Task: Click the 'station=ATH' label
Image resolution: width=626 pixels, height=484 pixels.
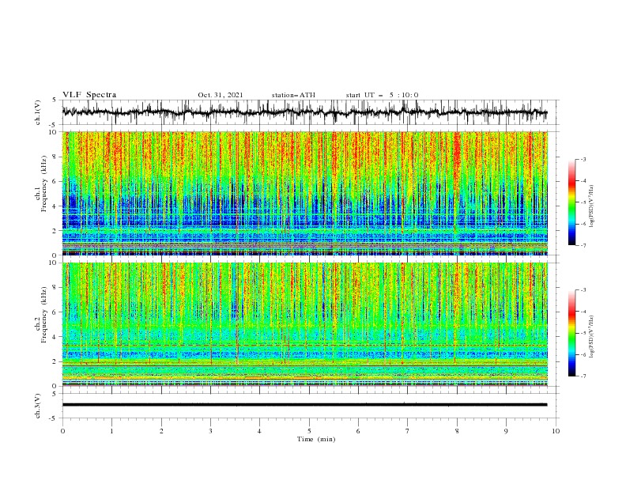Action: [x=293, y=95]
